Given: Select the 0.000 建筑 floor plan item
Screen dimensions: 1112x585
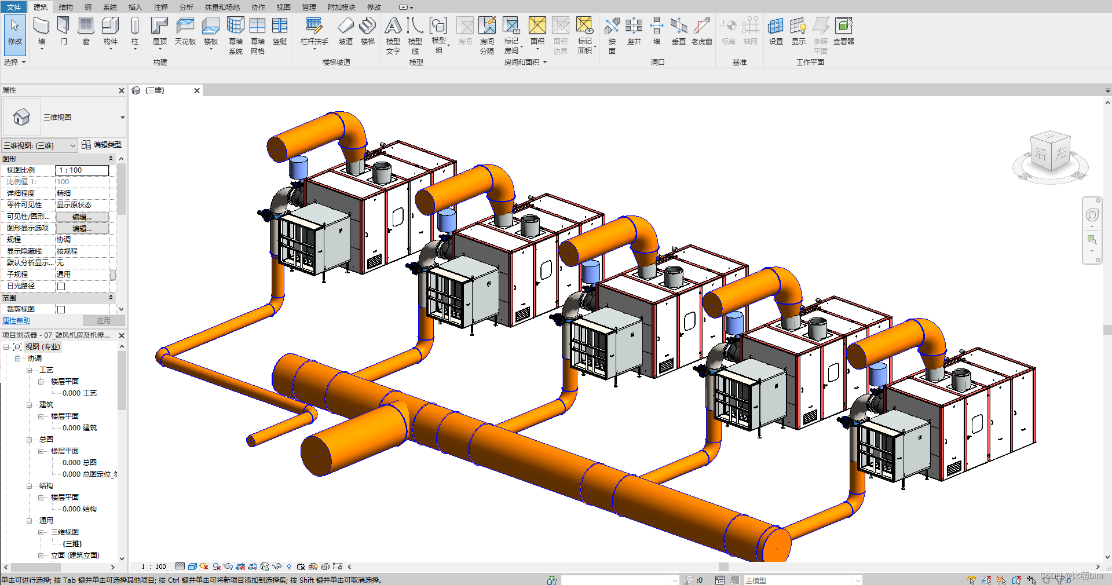Looking at the screenshot, I should (x=79, y=428).
